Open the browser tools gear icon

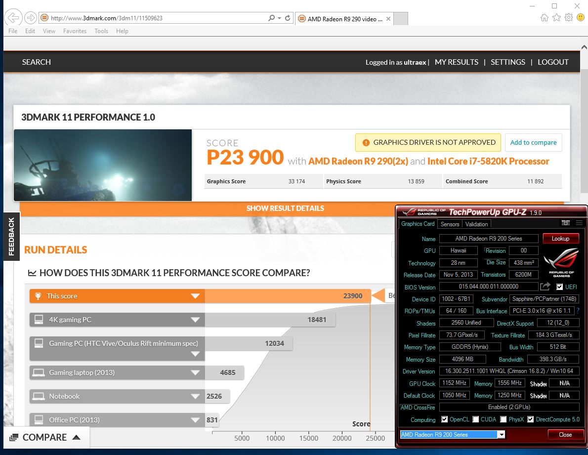569,18
